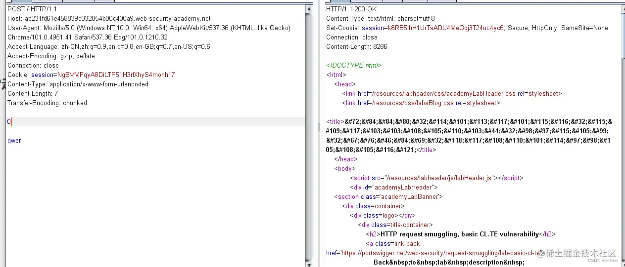Click the response 'Connection: close' header
Image resolution: width=625 pixels, height=267 pixels.
coord(352,38)
